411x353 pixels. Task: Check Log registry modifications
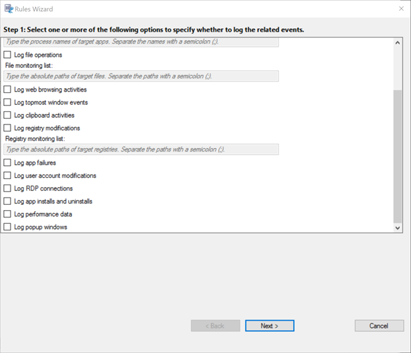coord(8,128)
